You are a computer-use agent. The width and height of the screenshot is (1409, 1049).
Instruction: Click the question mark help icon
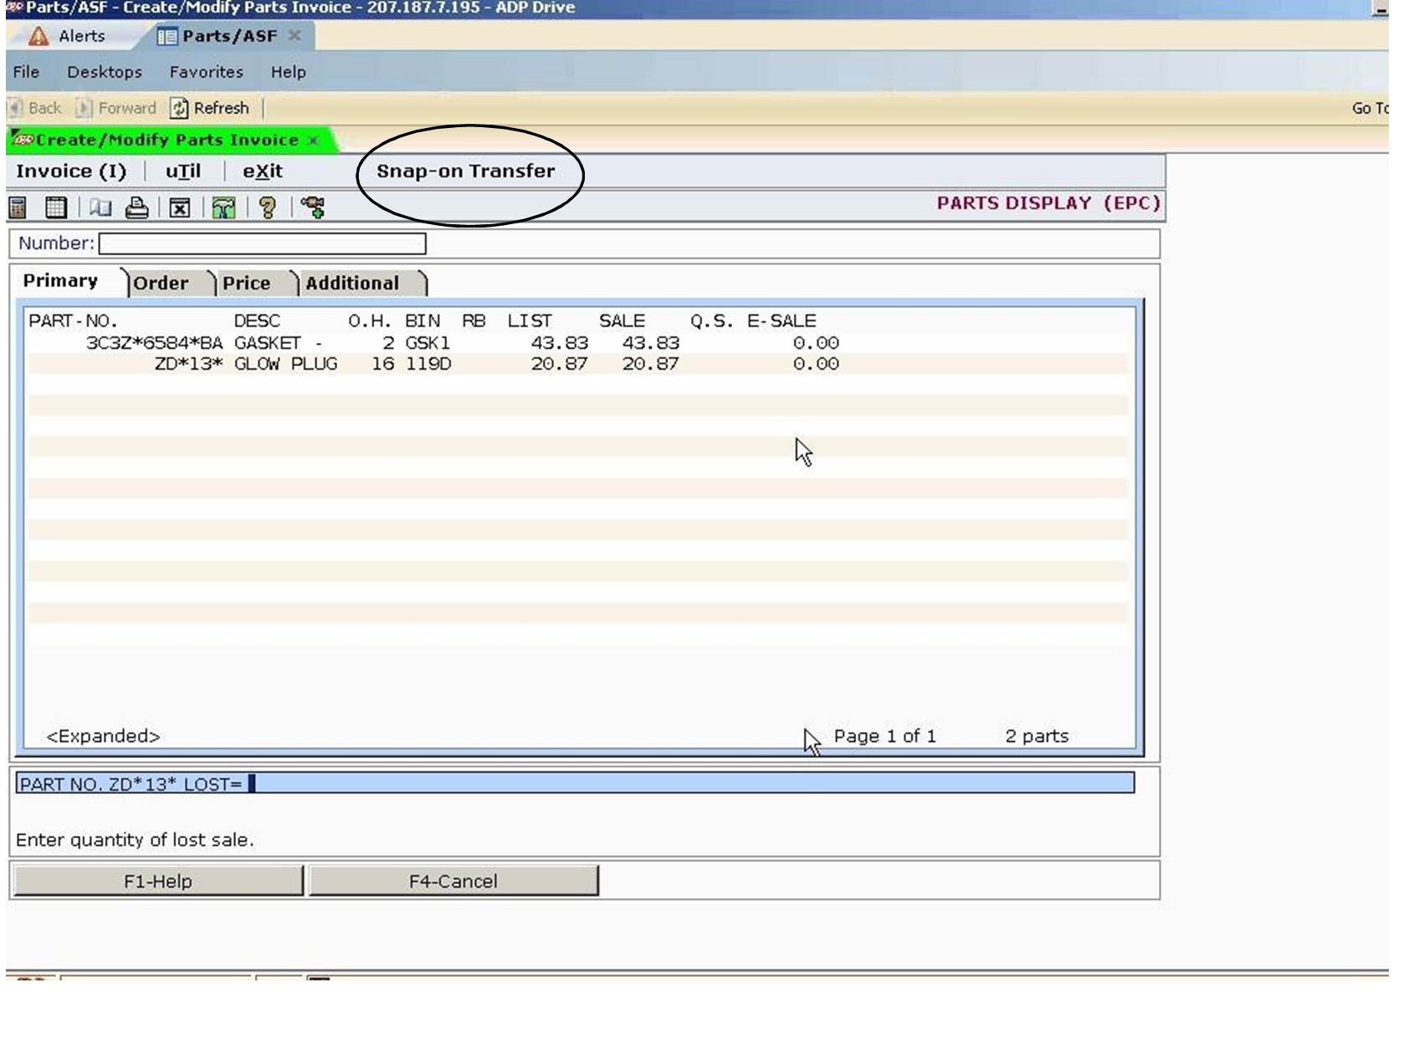click(266, 207)
